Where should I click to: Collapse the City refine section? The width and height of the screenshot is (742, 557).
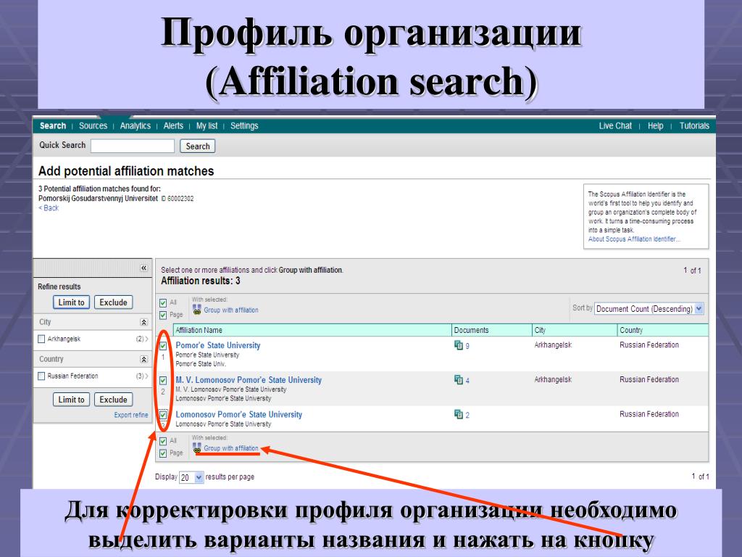point(144,322)
